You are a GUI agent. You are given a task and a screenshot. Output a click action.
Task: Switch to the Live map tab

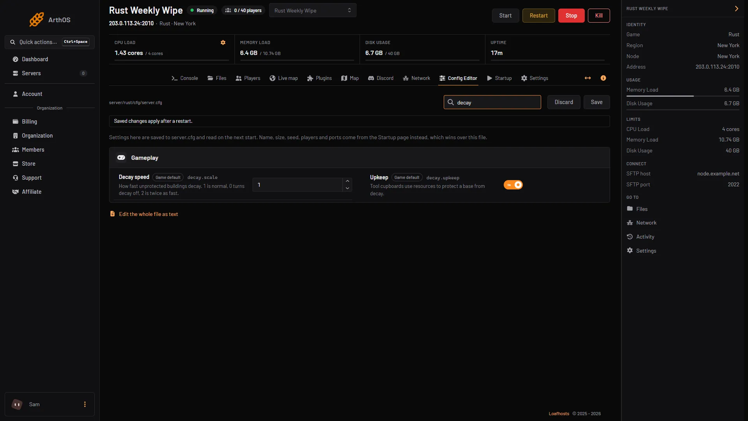coord(284,78)
